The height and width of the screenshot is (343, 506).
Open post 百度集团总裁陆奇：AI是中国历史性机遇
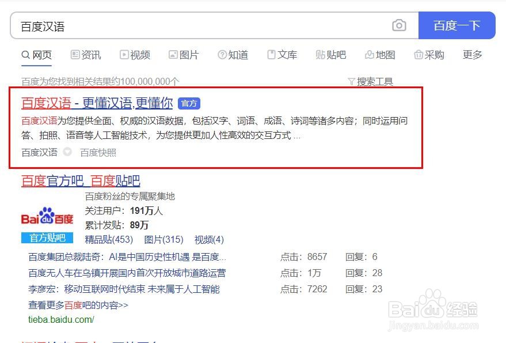[127, 257]
